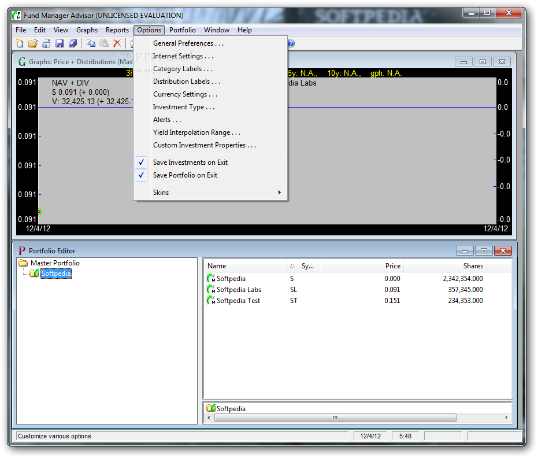This screenshot has width=538, height=458.
Task: Click the red P icon of Portfolio Editor
Action: tap(22, 250)
